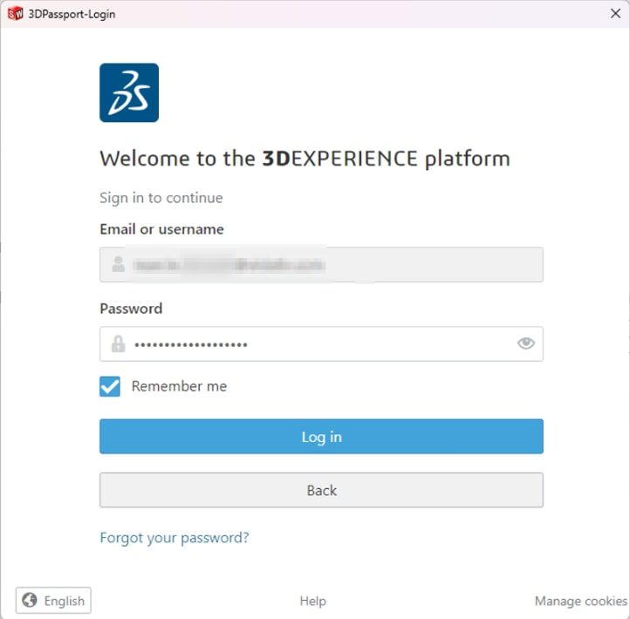Viewport: 630px width, 619px height.
Task: Click the 3DPassport-Login title text
Action: point(72,14)
